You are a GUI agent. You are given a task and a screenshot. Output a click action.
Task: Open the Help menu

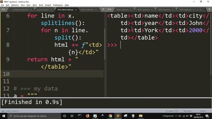[67, 5]
